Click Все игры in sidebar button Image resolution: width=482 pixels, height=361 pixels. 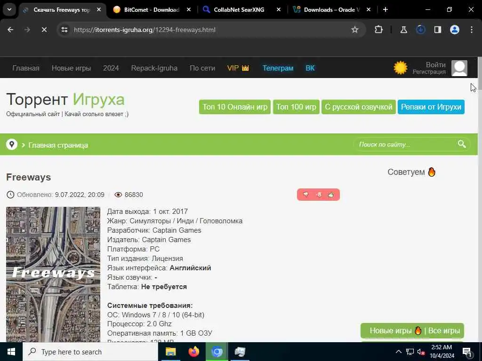pyautogui.click(x=444, y=330)
